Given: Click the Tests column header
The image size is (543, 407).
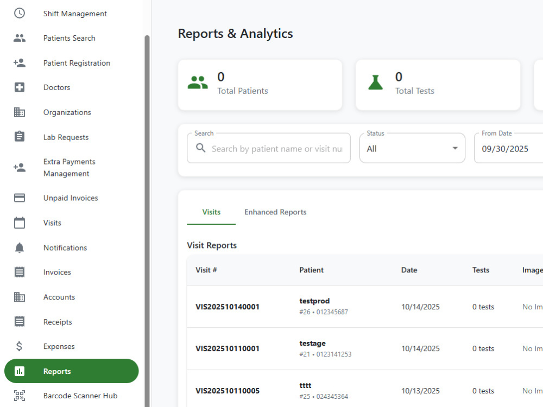Looking at the screenshot, I should pyautogui.click(x=481, y=270).
